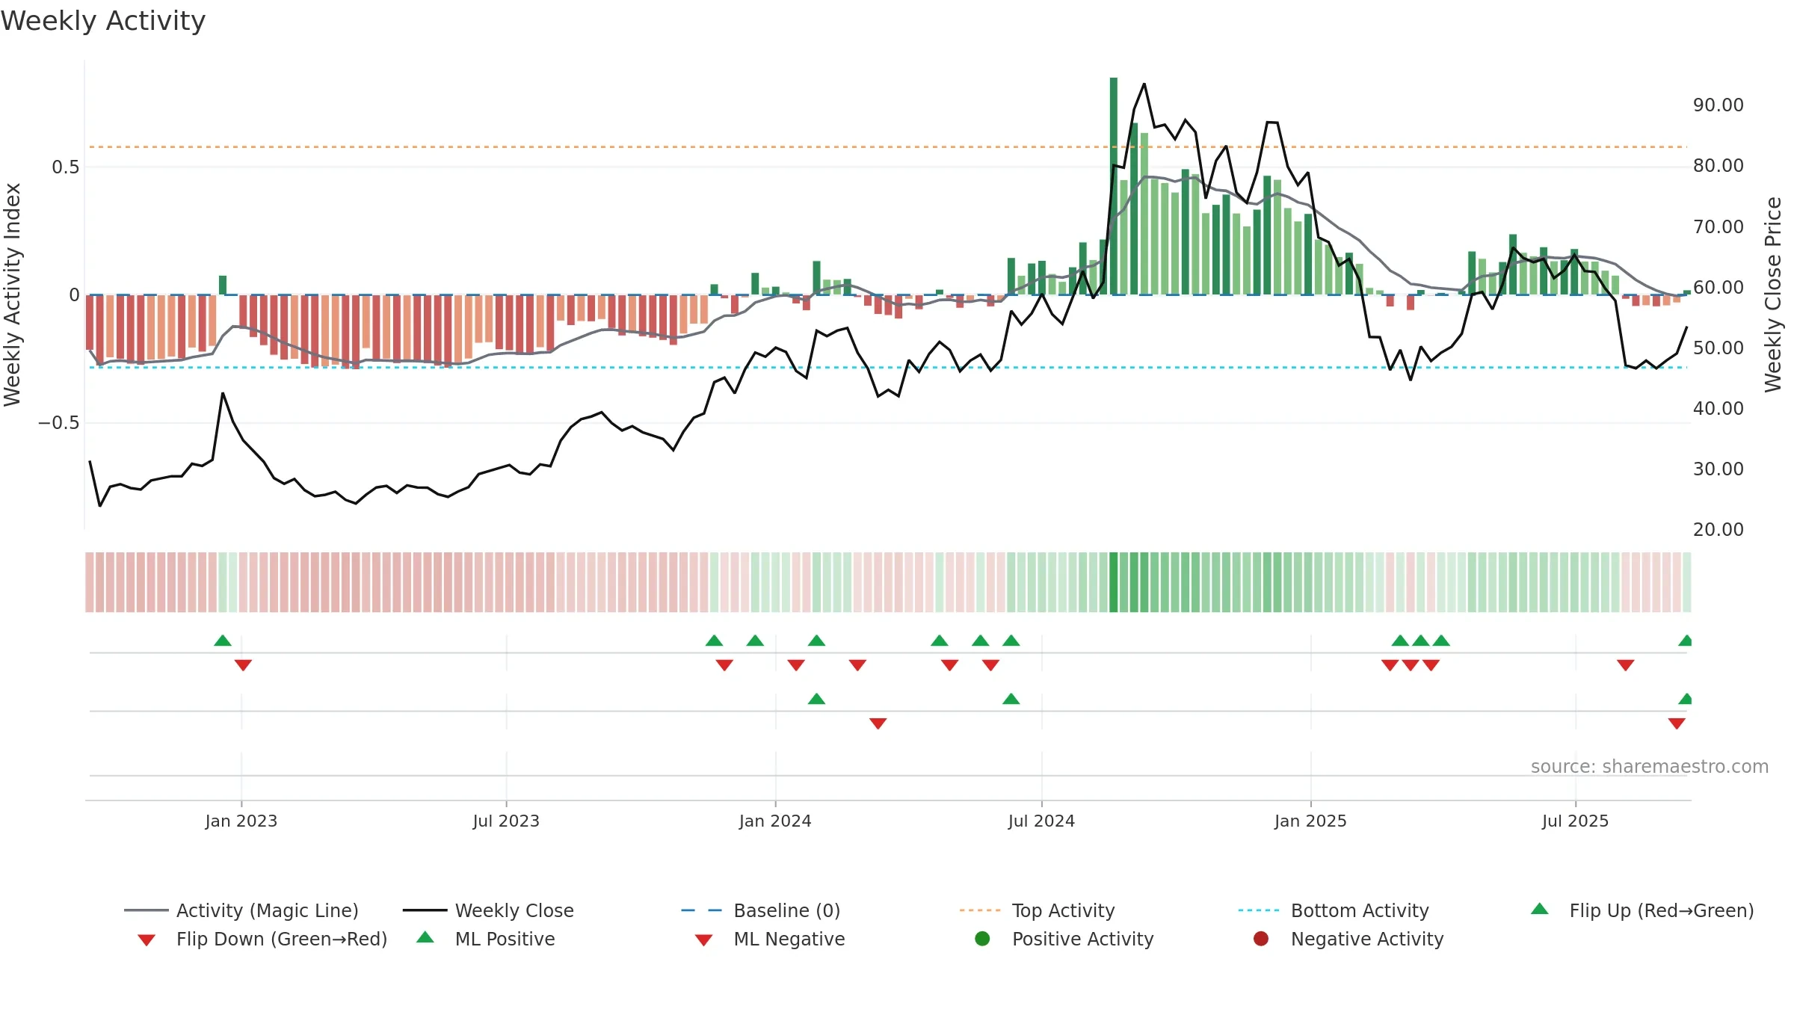The height and width of the screenshot is (1009, 1794).
Task: Toggle ML Positive legend entry
Action: [486, 939]
